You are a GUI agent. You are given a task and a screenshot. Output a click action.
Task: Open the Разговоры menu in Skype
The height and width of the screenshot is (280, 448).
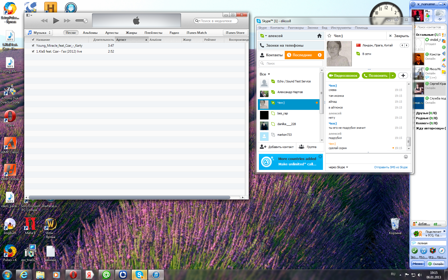tap(296, 28)
